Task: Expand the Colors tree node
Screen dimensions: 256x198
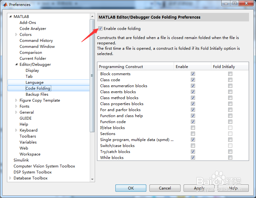Action: (16, 34)
